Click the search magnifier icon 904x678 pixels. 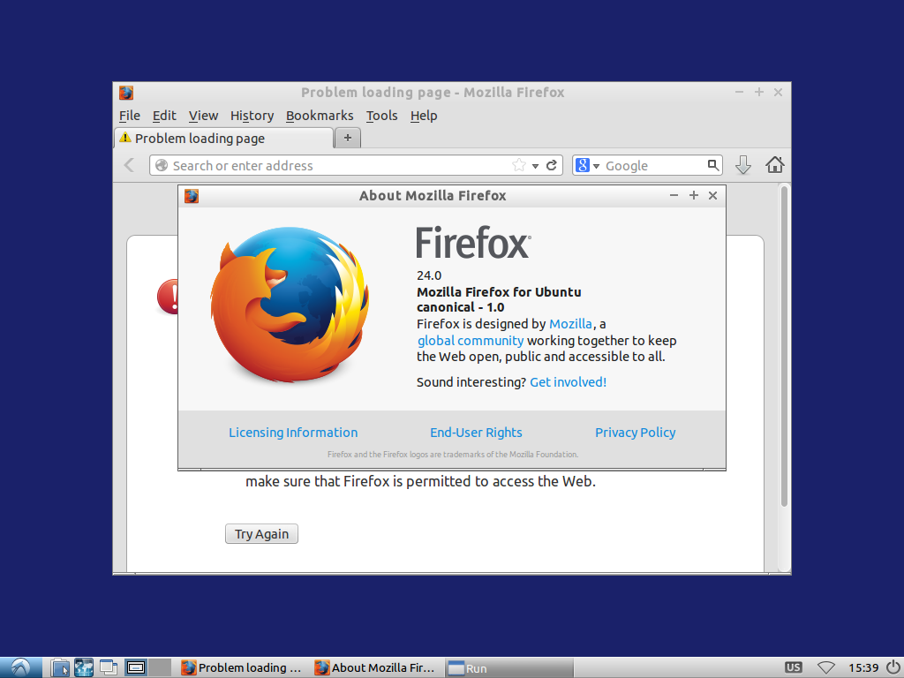713,165
